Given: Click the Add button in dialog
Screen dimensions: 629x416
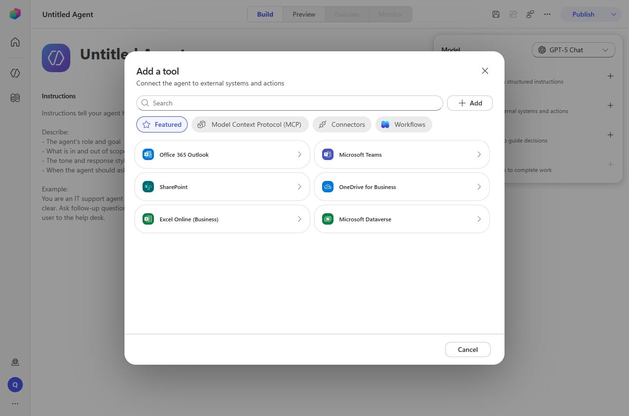Looking at the screenshot, I should (470, 103).
